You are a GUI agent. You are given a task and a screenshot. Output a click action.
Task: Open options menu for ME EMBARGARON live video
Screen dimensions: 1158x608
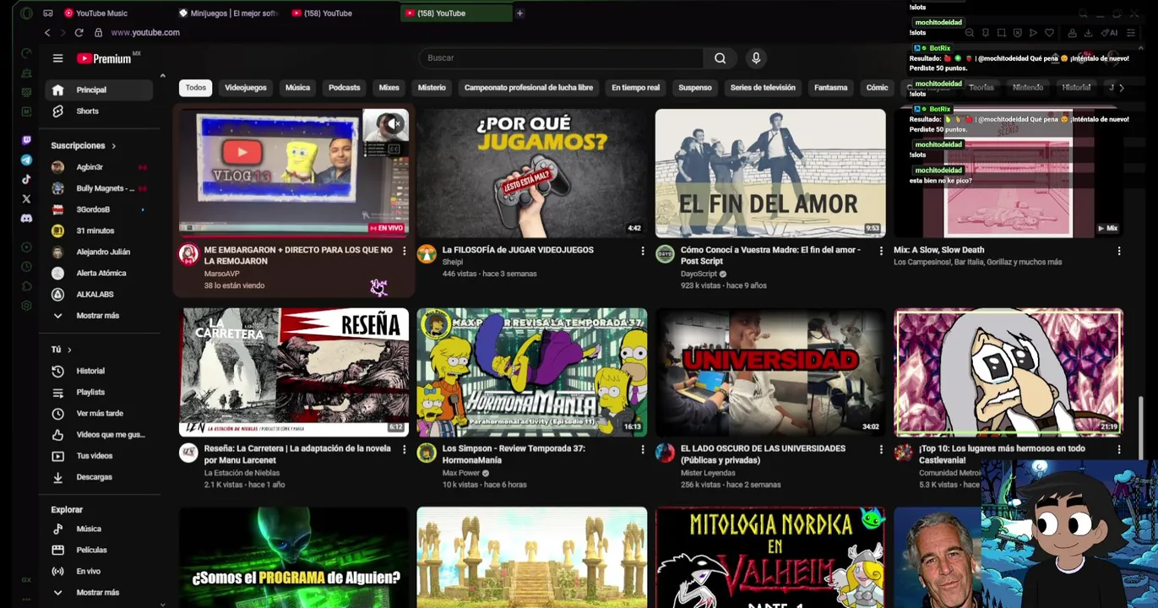click(404, 251)
